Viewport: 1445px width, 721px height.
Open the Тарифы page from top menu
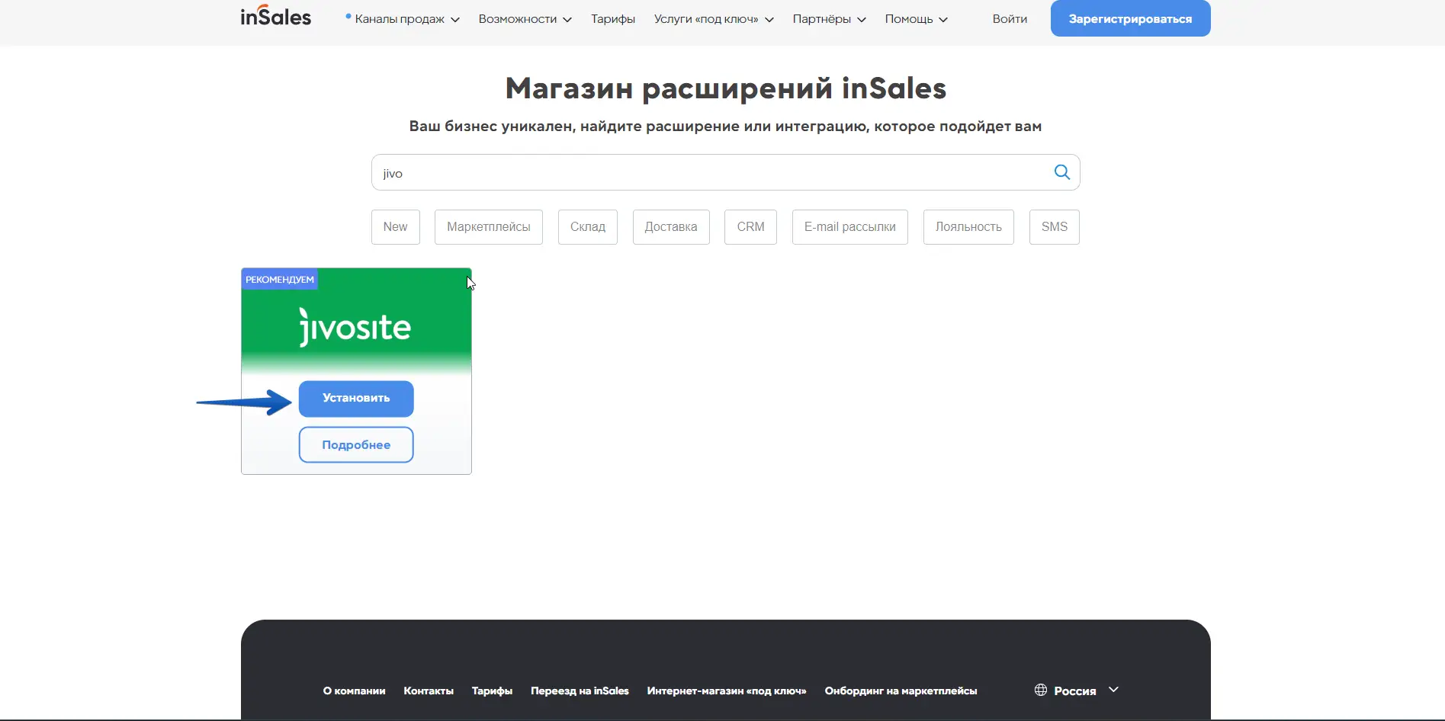[x=612, y=19]
